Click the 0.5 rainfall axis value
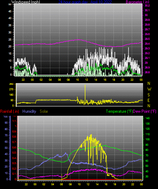This screenshot has width=158, height=189. pos(14,153)
